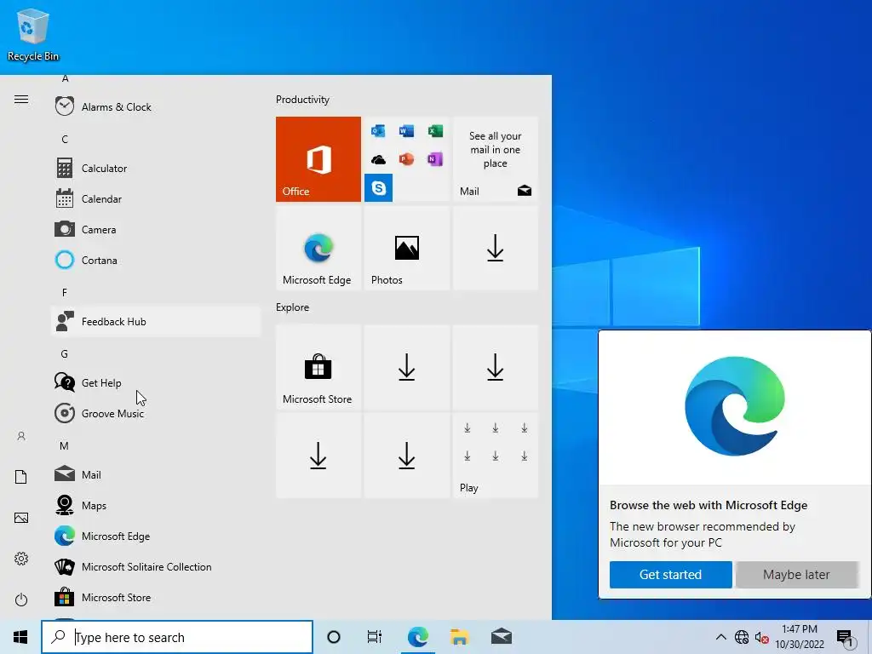Viewport: 872px width, 654px height.
Task: Open Cortana circle on taskbar
Action: coord(334,637)
